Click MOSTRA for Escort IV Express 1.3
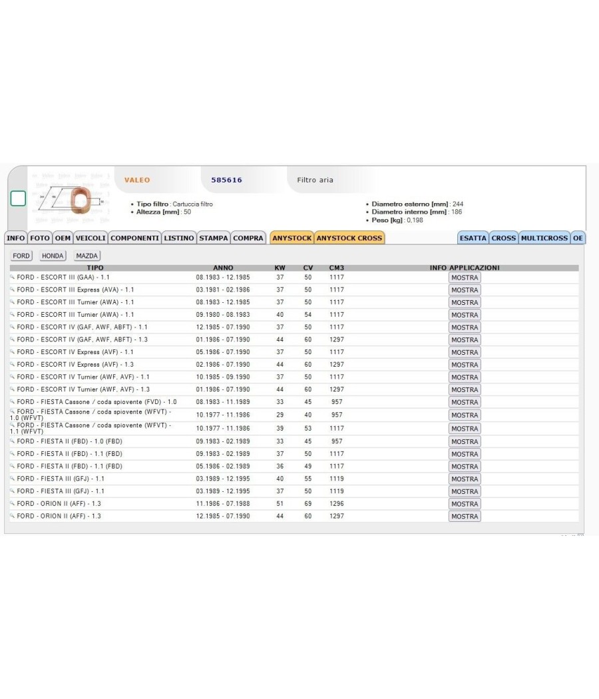 coord(465,365)
